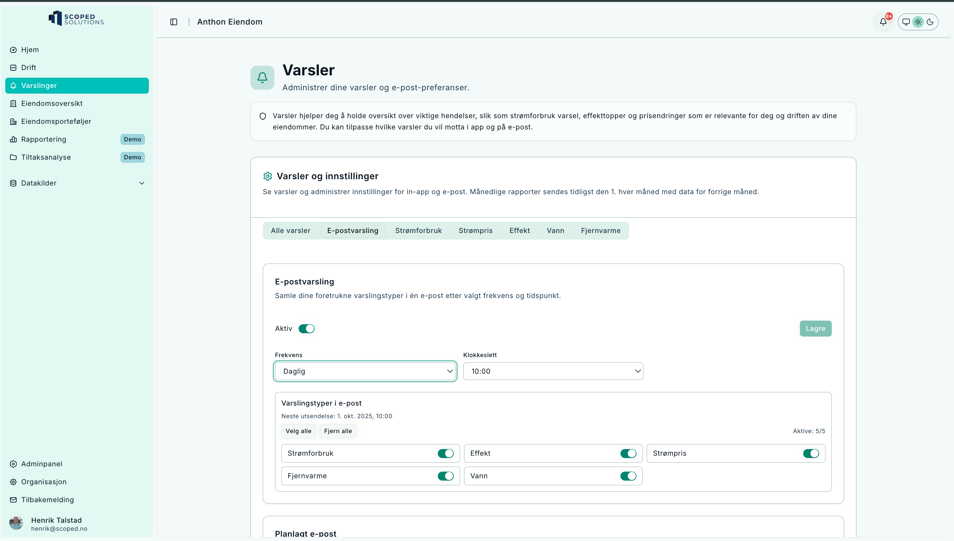The height and width of the screenshot is (541, 954).
Task: Open the Frekvens dropdown showing Daglig
Action: [365, 371]
